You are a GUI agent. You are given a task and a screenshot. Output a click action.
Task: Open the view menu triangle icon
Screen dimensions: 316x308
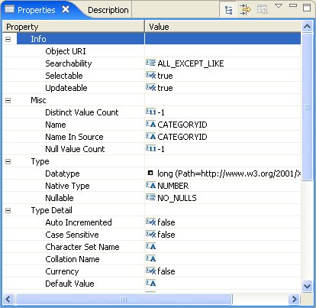[x=279, y=5]
